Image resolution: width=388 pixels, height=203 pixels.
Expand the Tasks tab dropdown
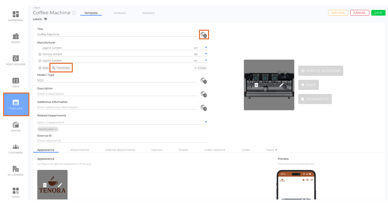click(x=276, y=150)
